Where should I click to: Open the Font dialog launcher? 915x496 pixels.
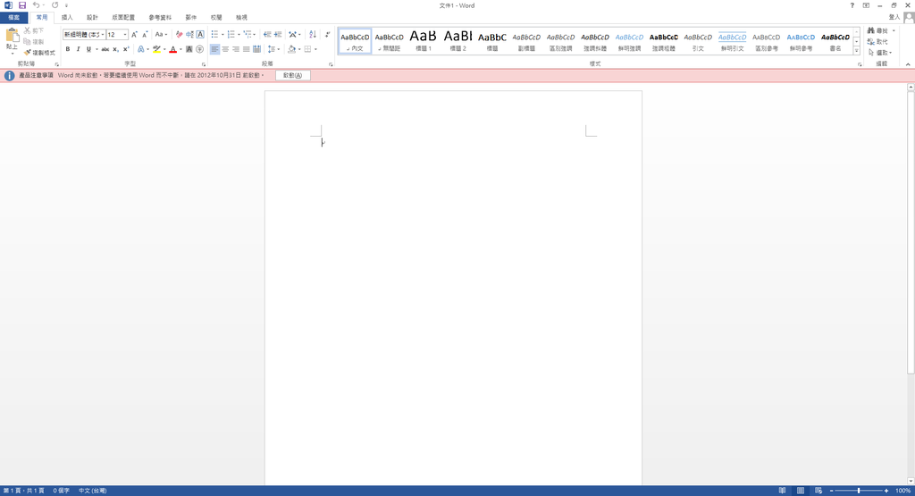pyautogui.click(x=204, y=64)
